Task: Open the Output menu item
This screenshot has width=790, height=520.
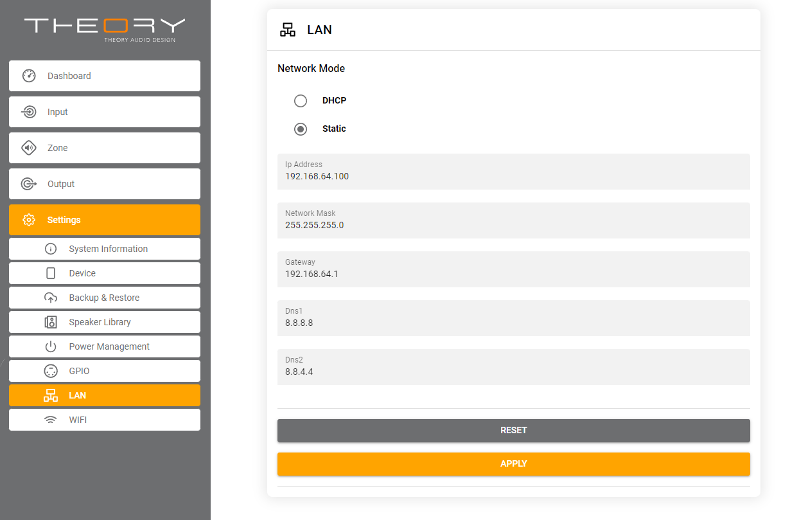Action: [x=105, y=184]
